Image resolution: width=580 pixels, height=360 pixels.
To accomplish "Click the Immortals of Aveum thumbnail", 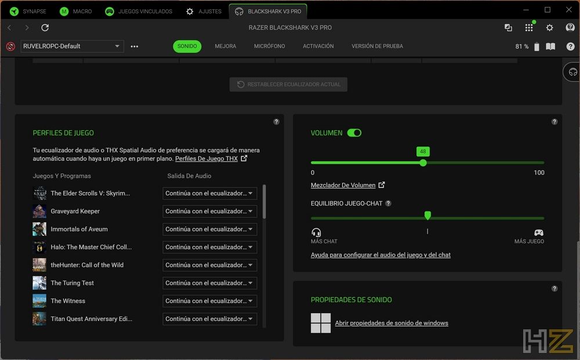I will 39,229.
